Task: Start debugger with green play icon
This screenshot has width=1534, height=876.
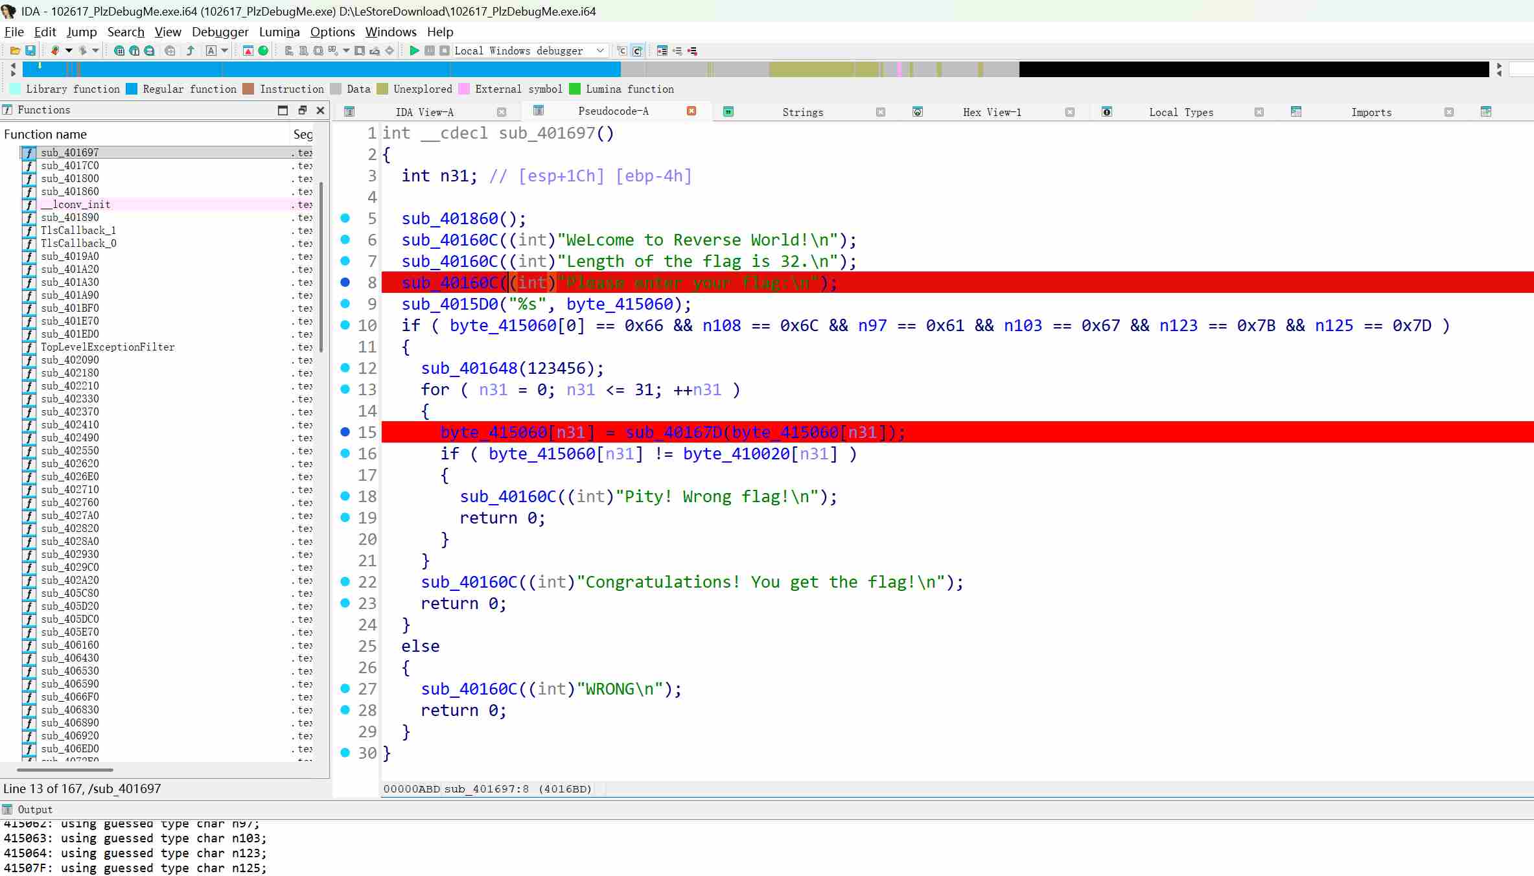Action: (x=414, y=51)
